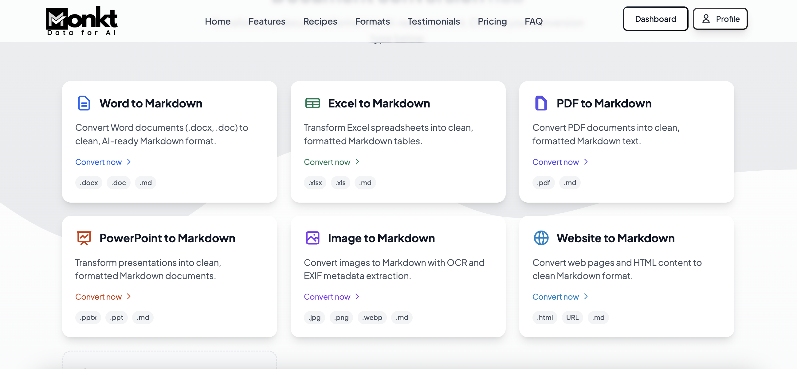
Task: Click the Website globe icon
Action: (541, 238)
